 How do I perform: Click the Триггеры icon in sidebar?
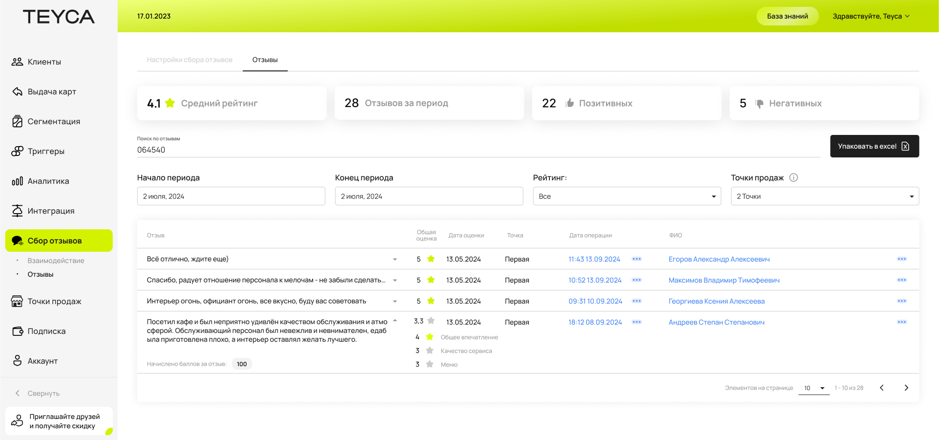[17, 151]
